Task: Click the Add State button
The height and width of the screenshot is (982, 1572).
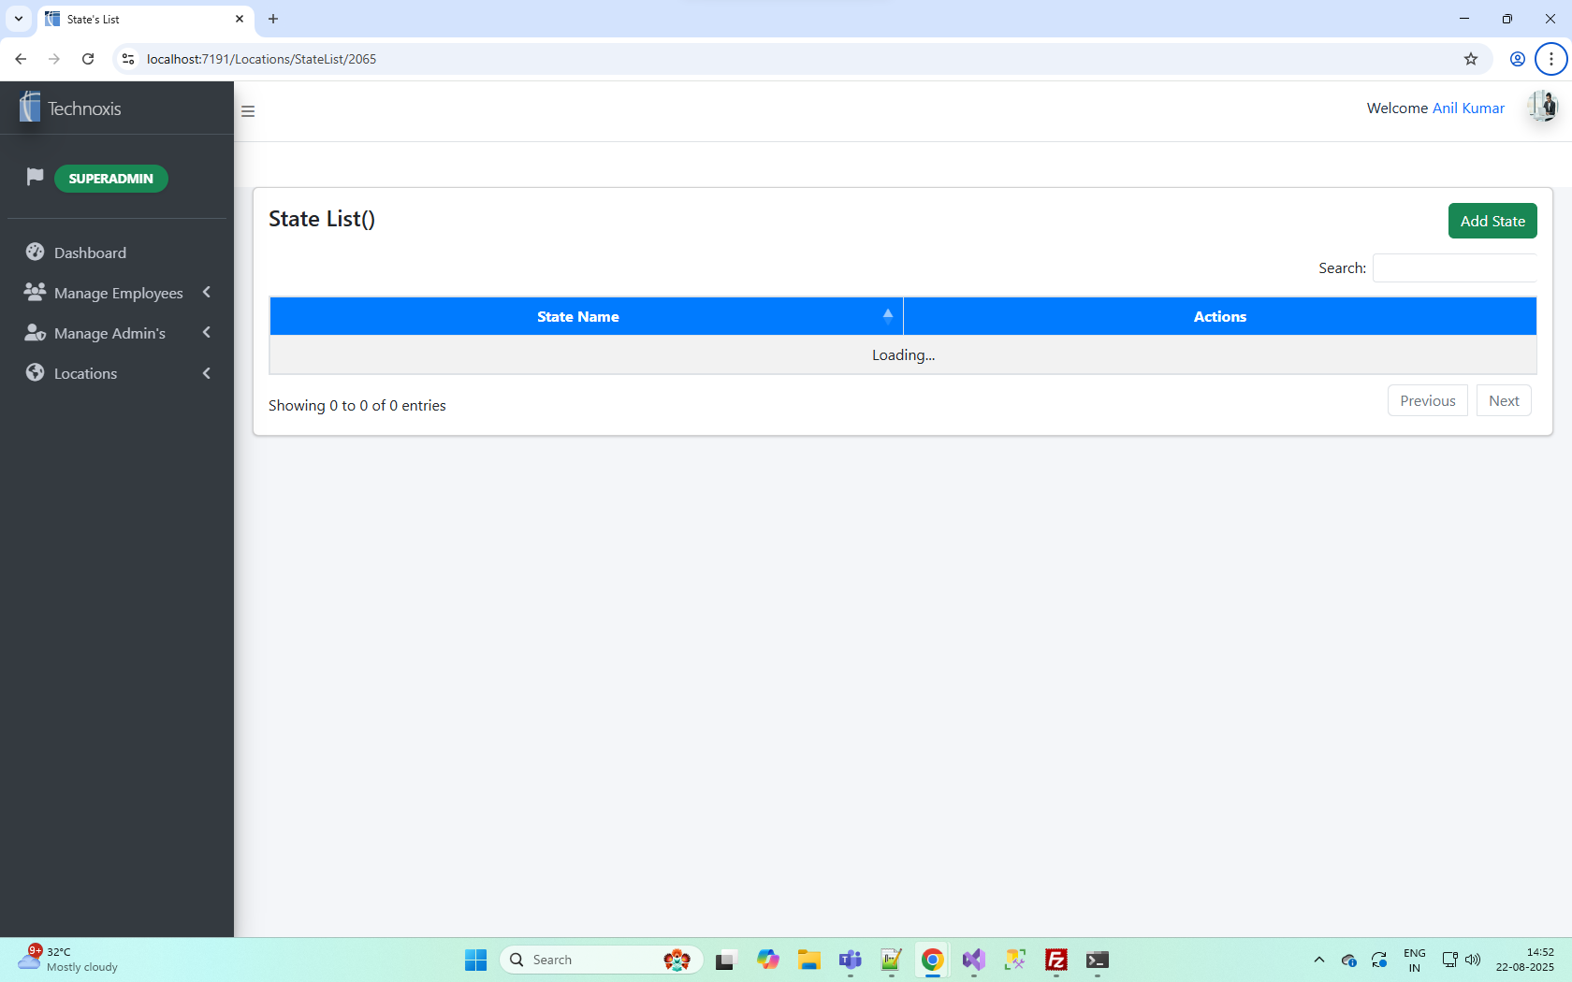Action: (x=1492, y=221)
